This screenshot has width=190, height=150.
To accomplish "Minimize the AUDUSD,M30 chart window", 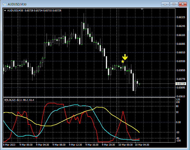I will (165, 4).
